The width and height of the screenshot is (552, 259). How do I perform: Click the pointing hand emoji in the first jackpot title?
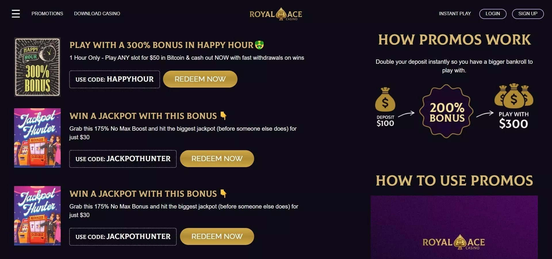[x=223, y=116]
